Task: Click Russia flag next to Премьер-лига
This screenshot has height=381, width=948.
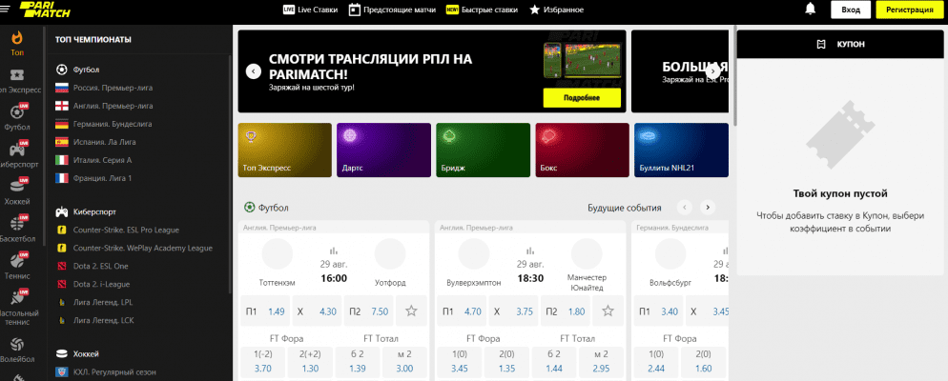Action: 61,88
